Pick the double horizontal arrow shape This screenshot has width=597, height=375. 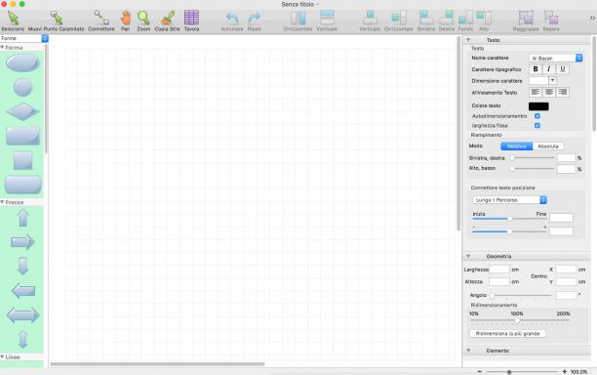pyautogui.click(x=22, y=315)
